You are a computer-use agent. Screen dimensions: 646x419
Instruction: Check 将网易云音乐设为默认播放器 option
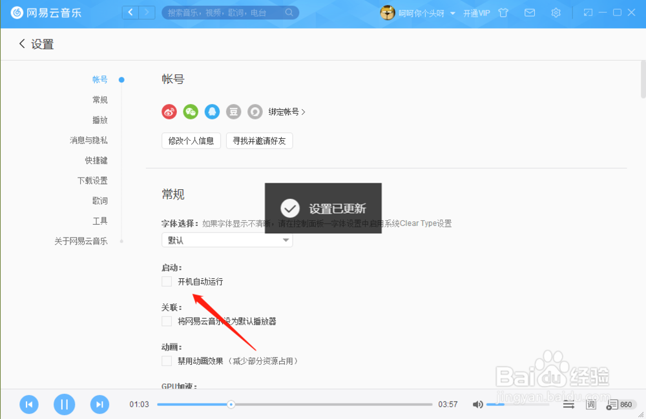167,321
